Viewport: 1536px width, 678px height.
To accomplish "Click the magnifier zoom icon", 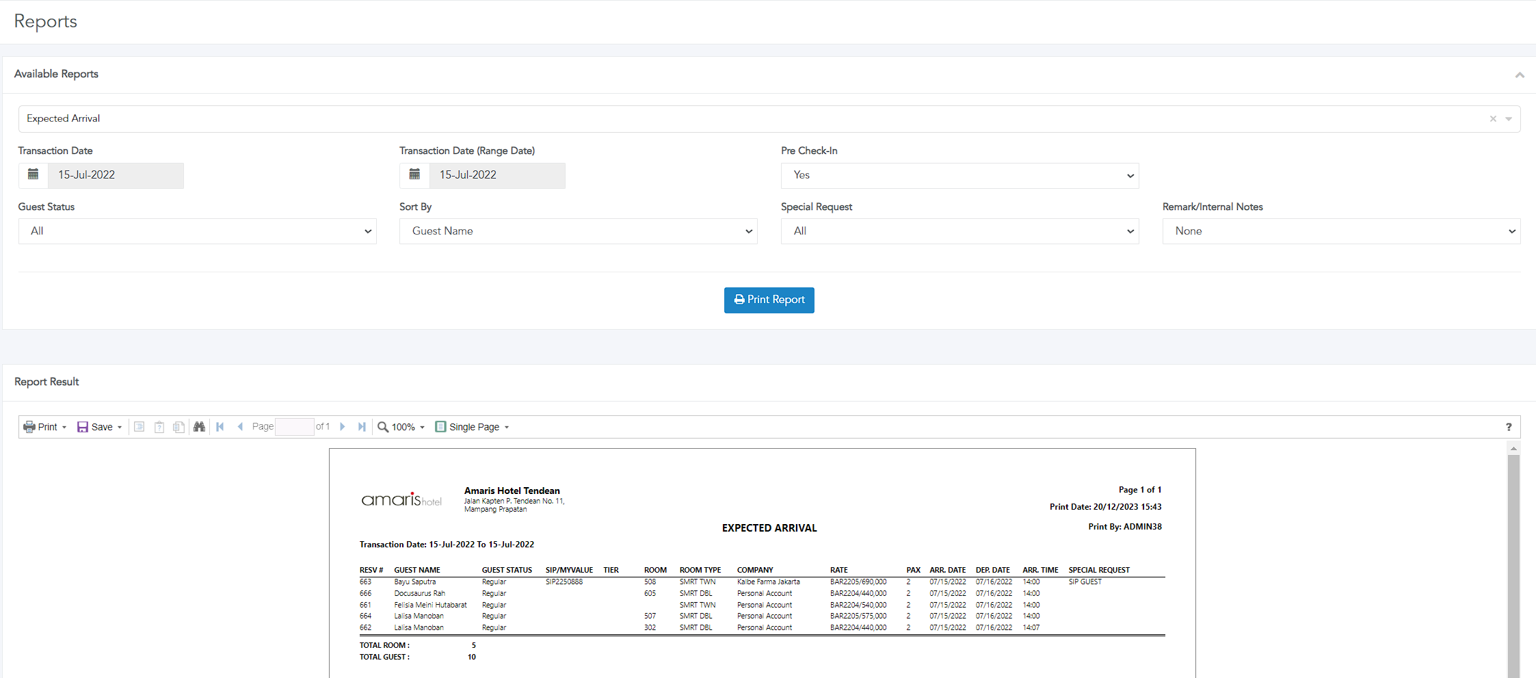I will 383,427.
